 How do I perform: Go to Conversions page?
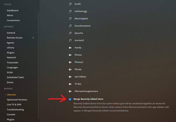click(x=13, y=21)
